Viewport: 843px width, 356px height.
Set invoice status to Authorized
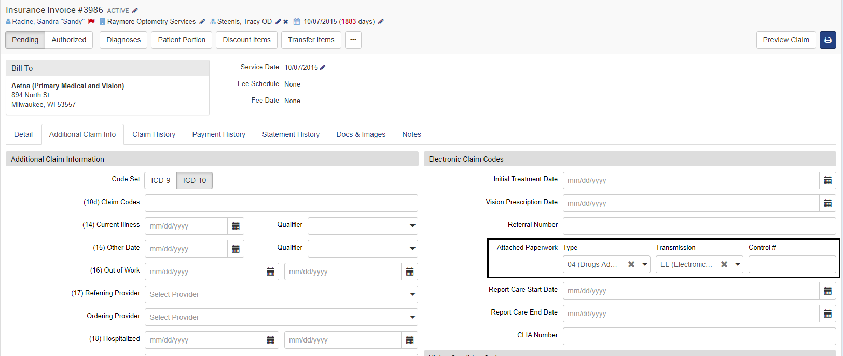pos(69,40)
